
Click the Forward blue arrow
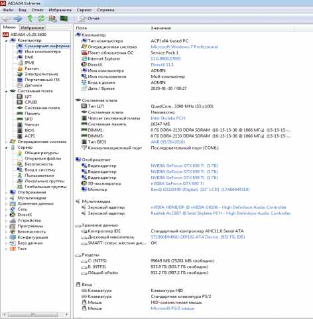click(18, 19)
